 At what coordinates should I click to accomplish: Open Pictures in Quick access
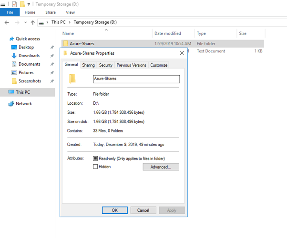click(26, 72)
